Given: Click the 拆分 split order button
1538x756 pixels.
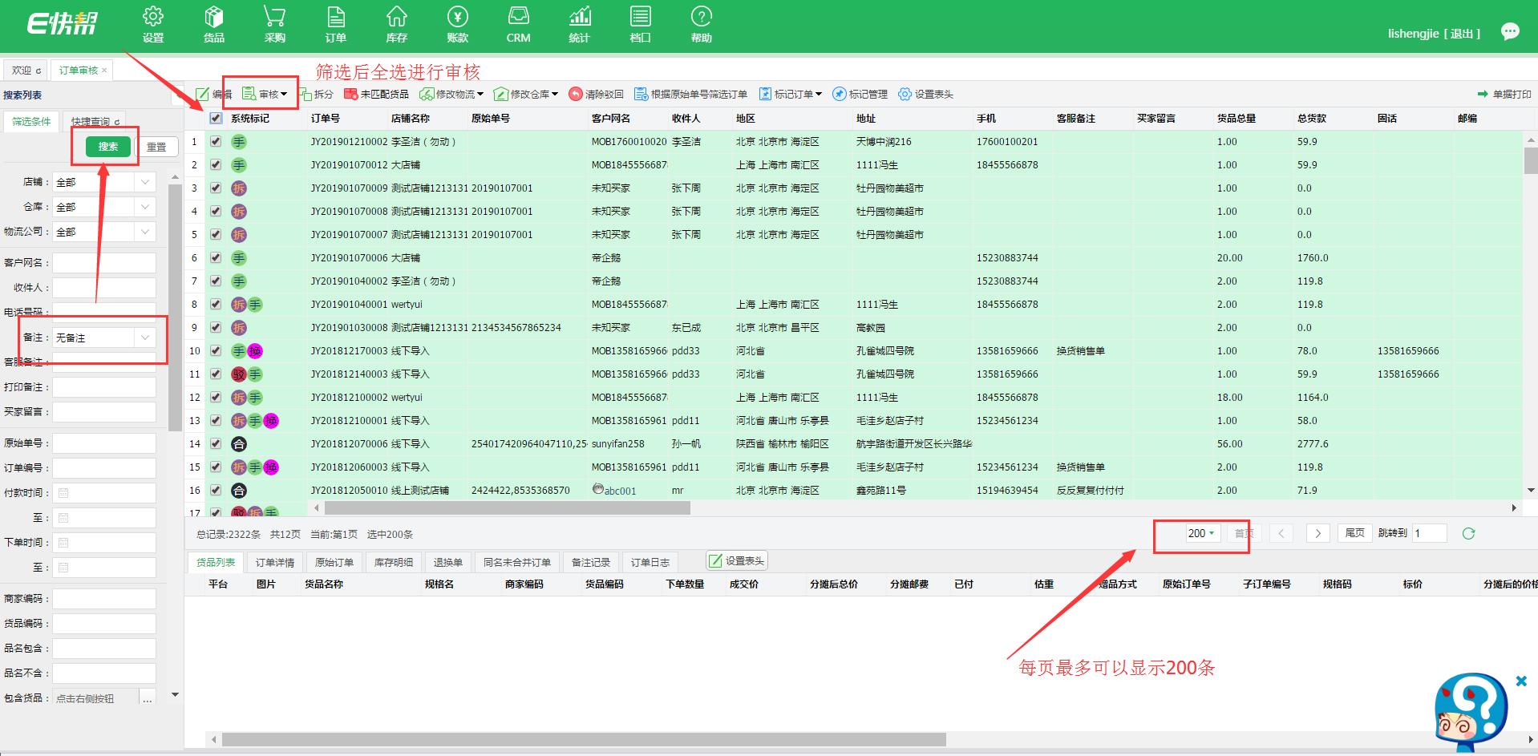Looking at the screenshot, I should pos(316,94).
